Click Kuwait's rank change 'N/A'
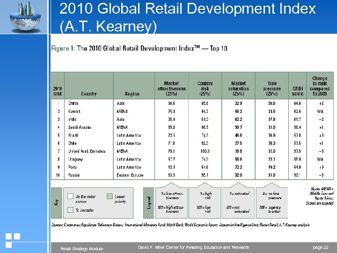 point(320,111)
